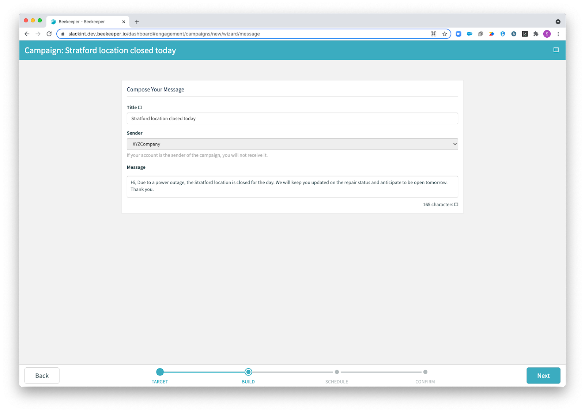Click the square icon next to character count
Viewport: 585px width, 412px height.
(456, 205)
